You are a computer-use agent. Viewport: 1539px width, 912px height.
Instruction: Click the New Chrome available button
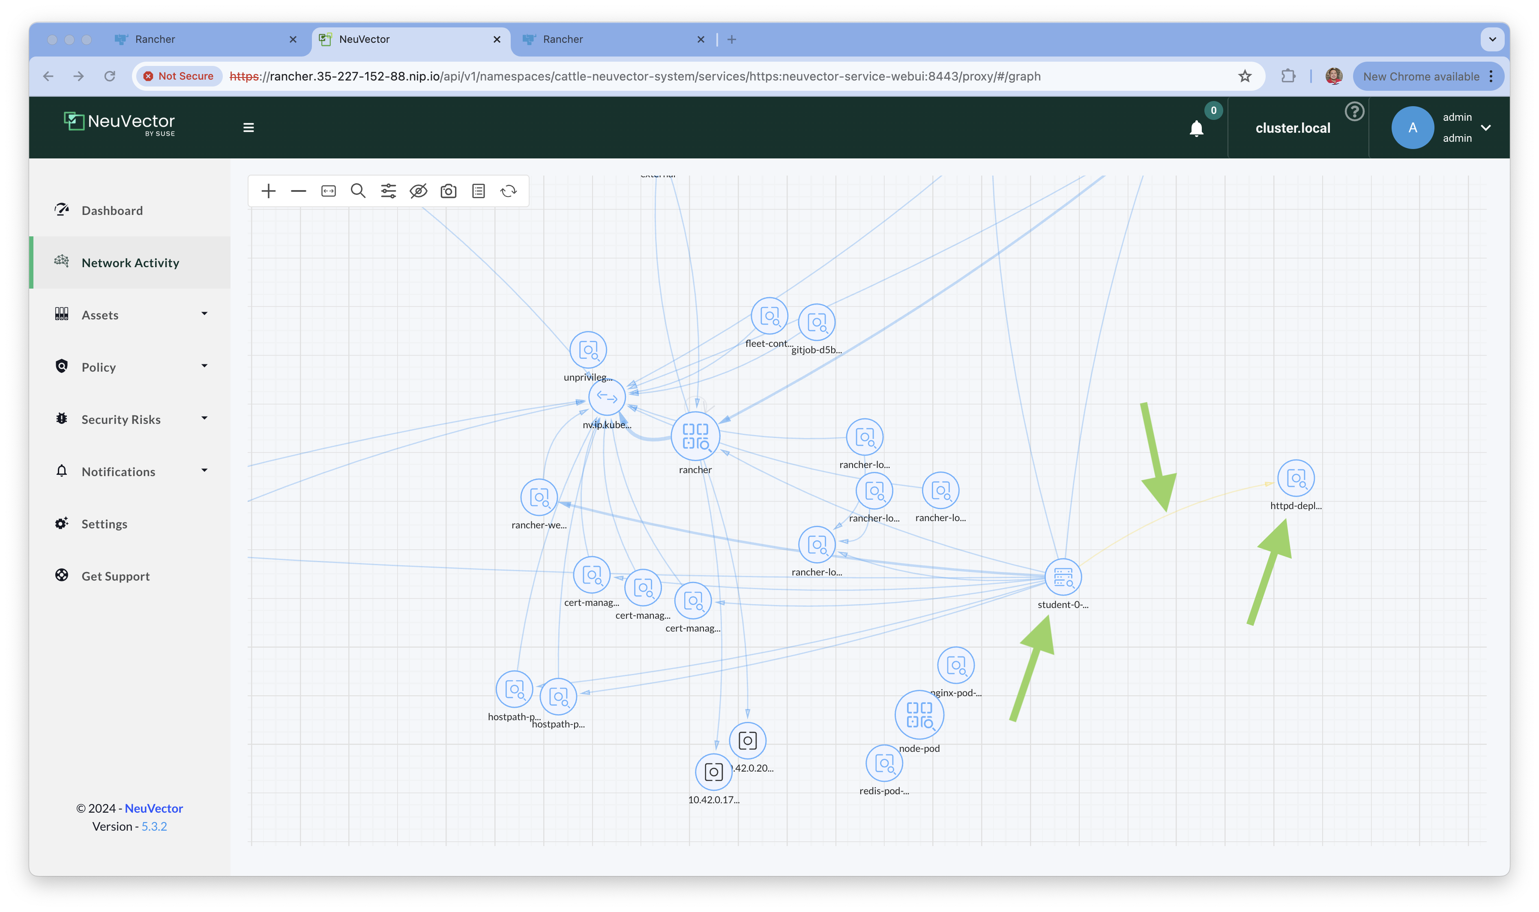(1420, 76)
